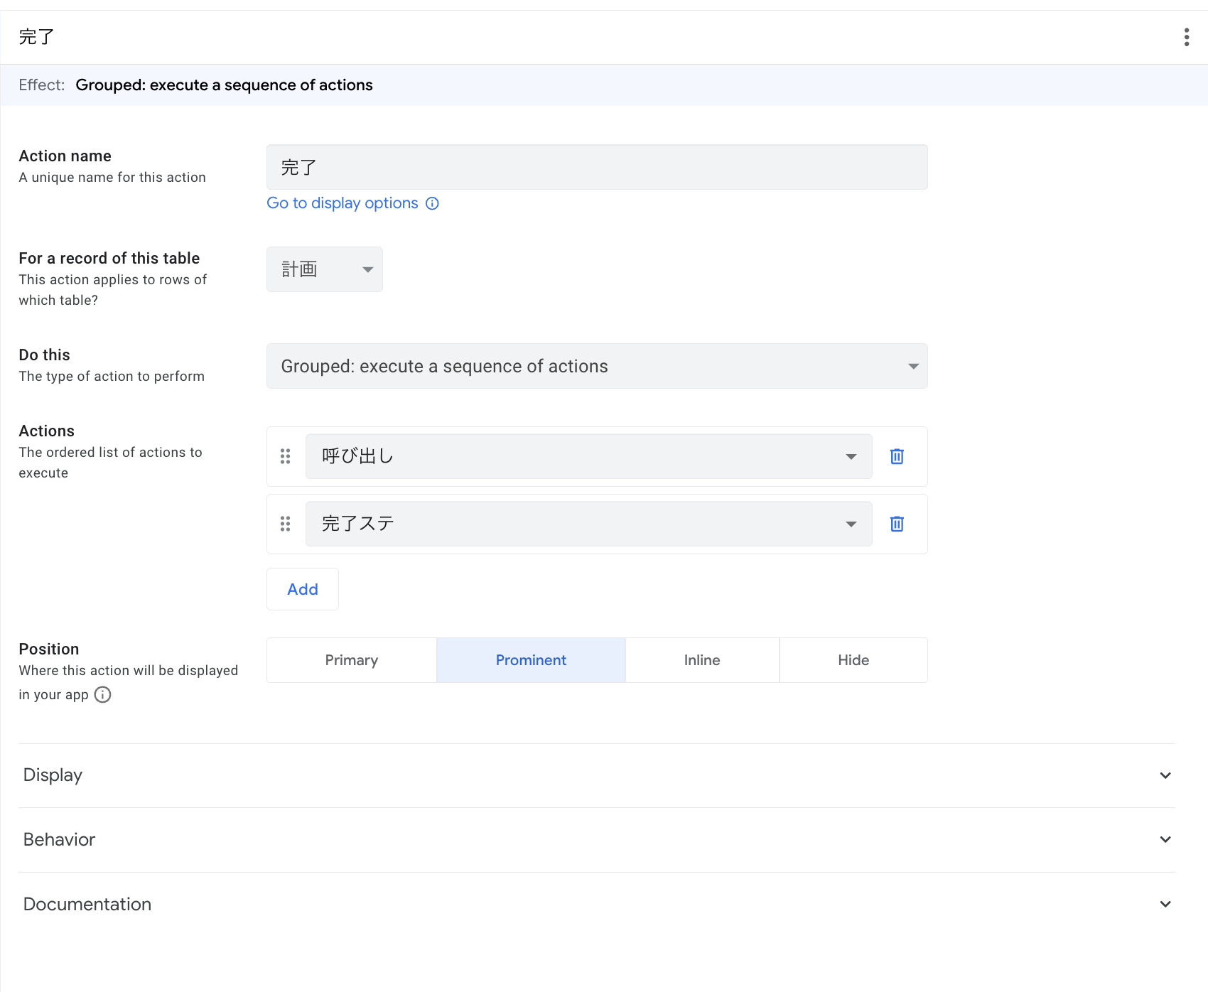
Task: Open the 呼び出し action dropdown
Action: pyautogui.click(x=588, y=456)
